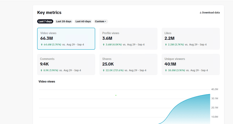Click green up arrow in Video views card

pos(42,45)
